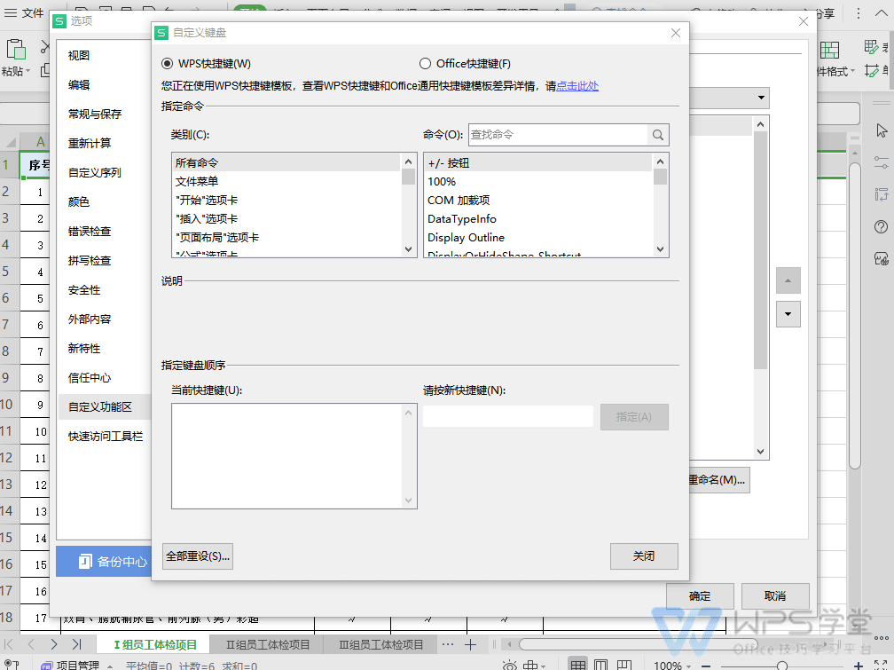The height and width of the screenshot is (670, 894).
Task: Select "页面布局"选项卡 category
Action: click(286, 238)
